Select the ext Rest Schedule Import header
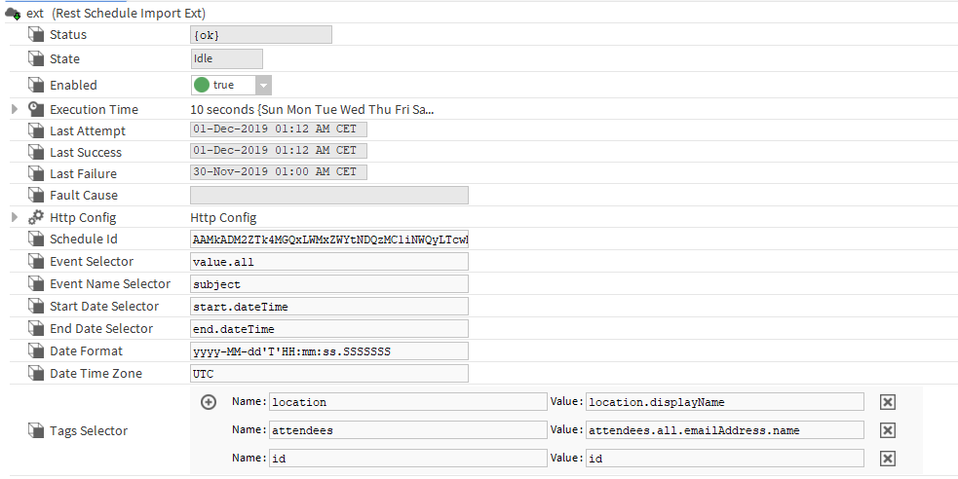 [115, 14]
